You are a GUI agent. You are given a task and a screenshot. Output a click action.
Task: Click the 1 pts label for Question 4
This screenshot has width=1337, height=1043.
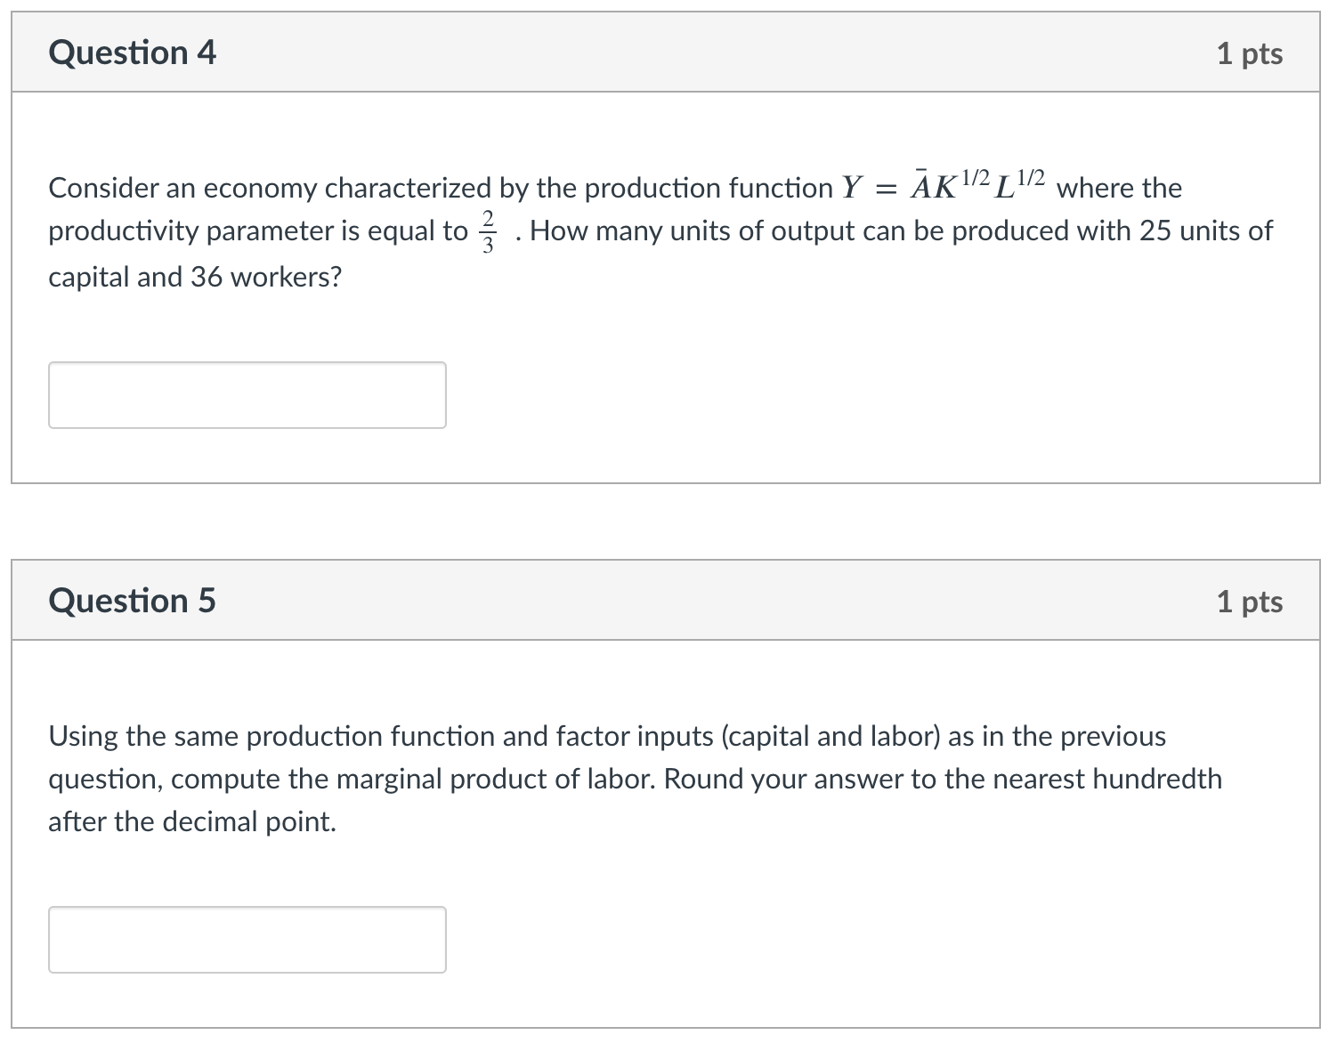pos(1252,53)
